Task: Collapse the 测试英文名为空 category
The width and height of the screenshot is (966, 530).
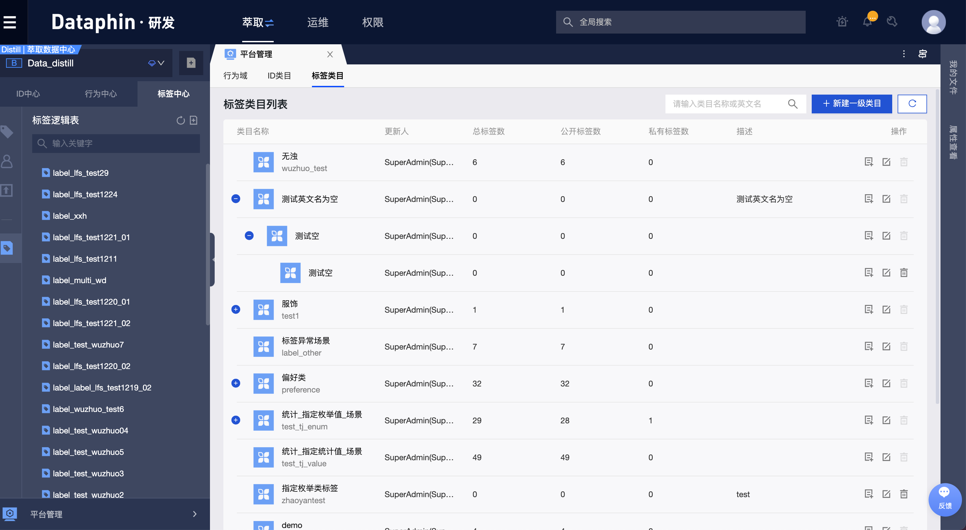Action: click(235, 199)
